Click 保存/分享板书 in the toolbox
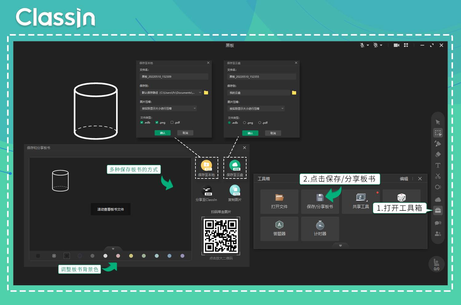The image size is (461, 305). (x=320, y=201)
